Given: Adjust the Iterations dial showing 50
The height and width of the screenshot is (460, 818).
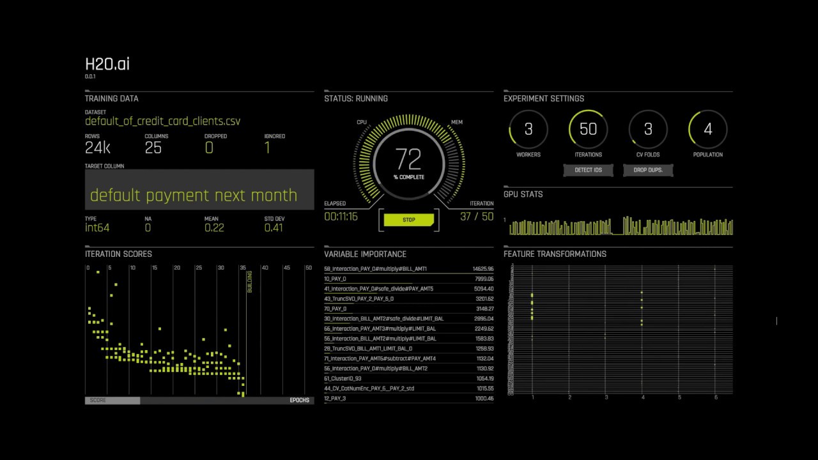Looking at the screenshot, I should coord(588,129).
